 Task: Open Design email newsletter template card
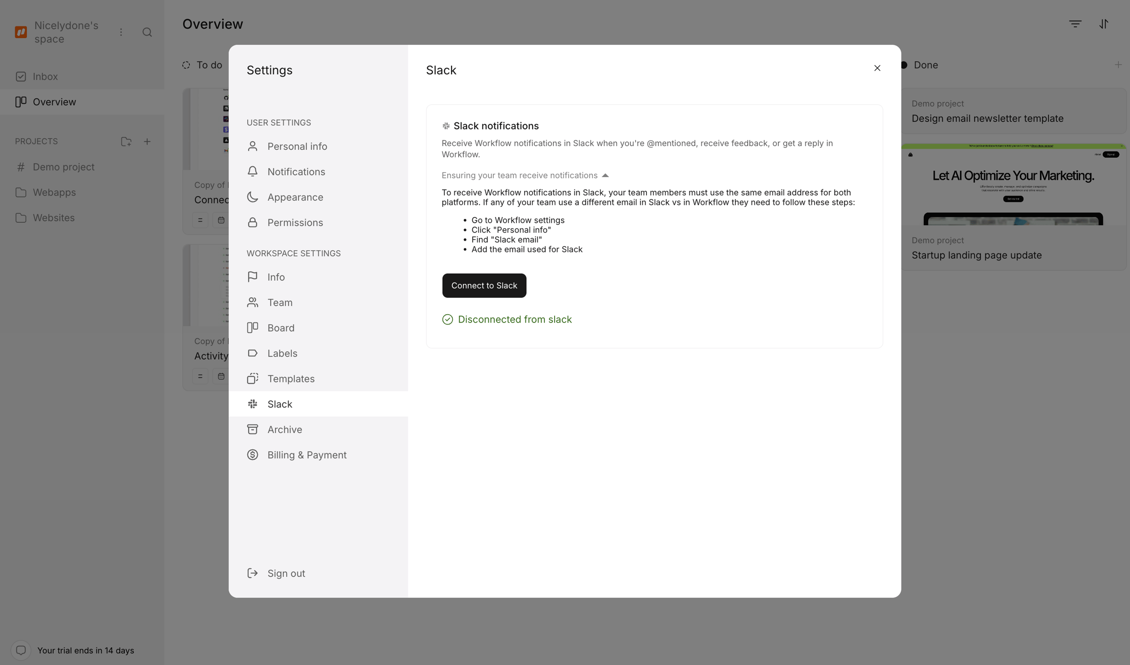coord(1013,112)
